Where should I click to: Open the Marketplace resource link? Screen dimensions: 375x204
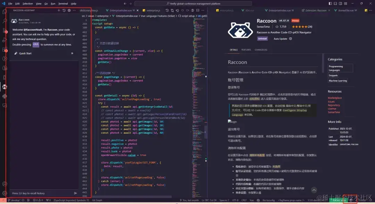click(335, 98)
